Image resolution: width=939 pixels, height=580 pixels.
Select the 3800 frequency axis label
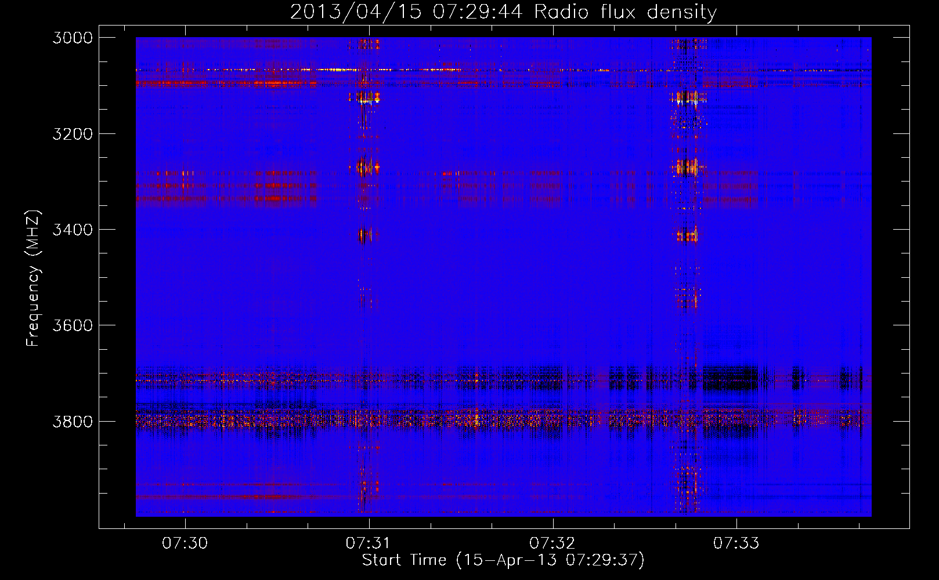(x=73, y=421)
